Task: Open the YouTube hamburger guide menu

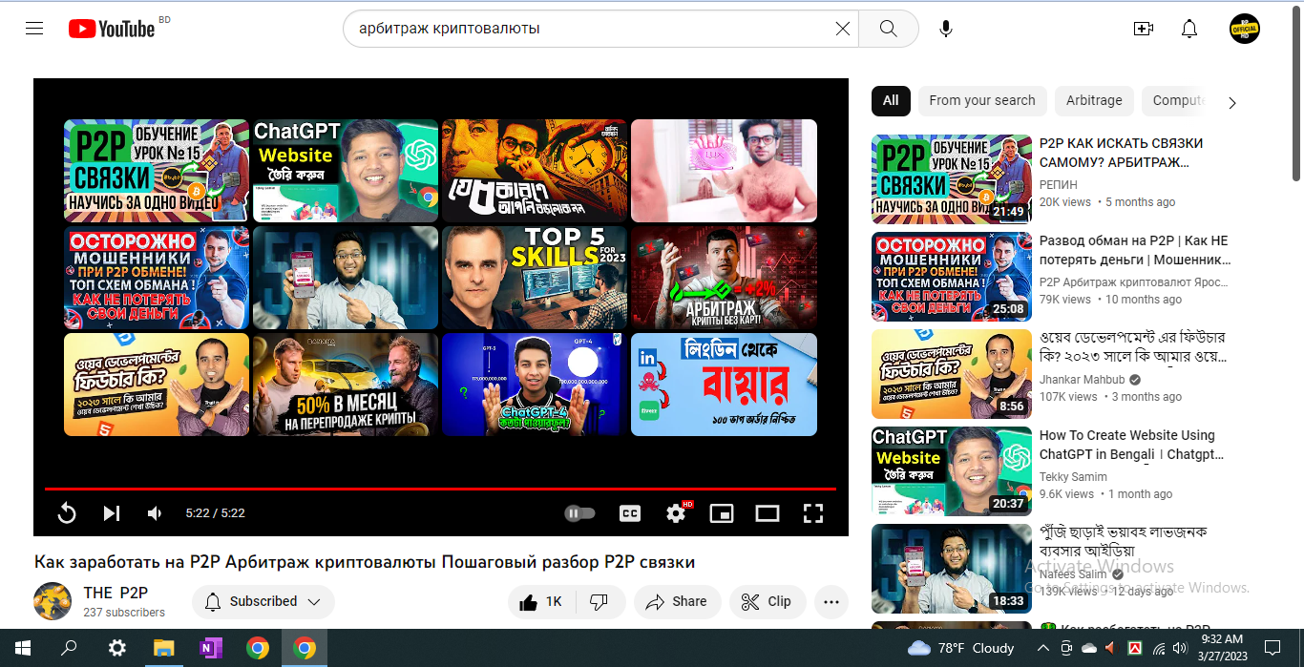Action: pos(34,29)
